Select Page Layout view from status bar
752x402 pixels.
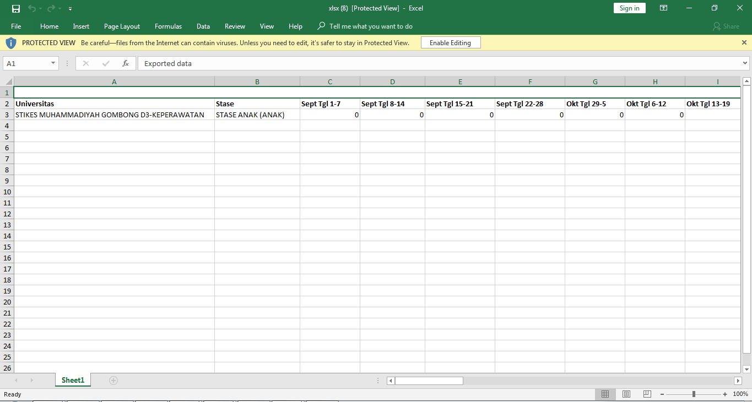tap(626, 394)
